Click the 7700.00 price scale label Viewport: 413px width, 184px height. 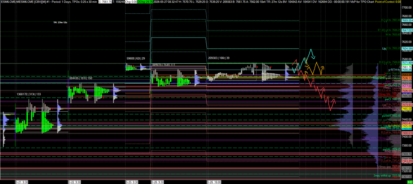pyautogui.click(x=406, y=7)
